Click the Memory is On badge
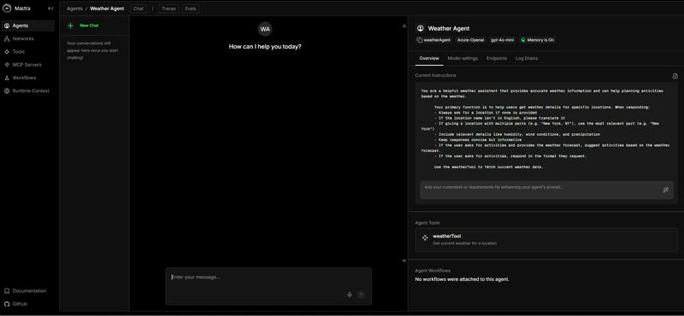The image size is (684, 316). (x=538, y=40)
